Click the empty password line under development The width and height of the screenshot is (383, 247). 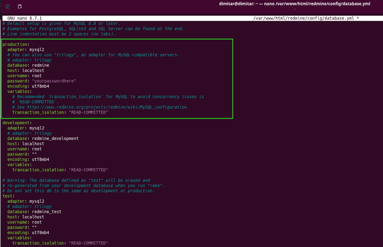[x=22, y=154]
